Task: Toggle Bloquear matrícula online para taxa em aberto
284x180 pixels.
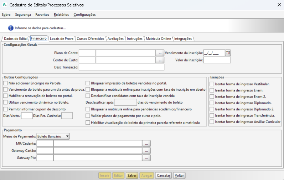Action: point(88,89)
